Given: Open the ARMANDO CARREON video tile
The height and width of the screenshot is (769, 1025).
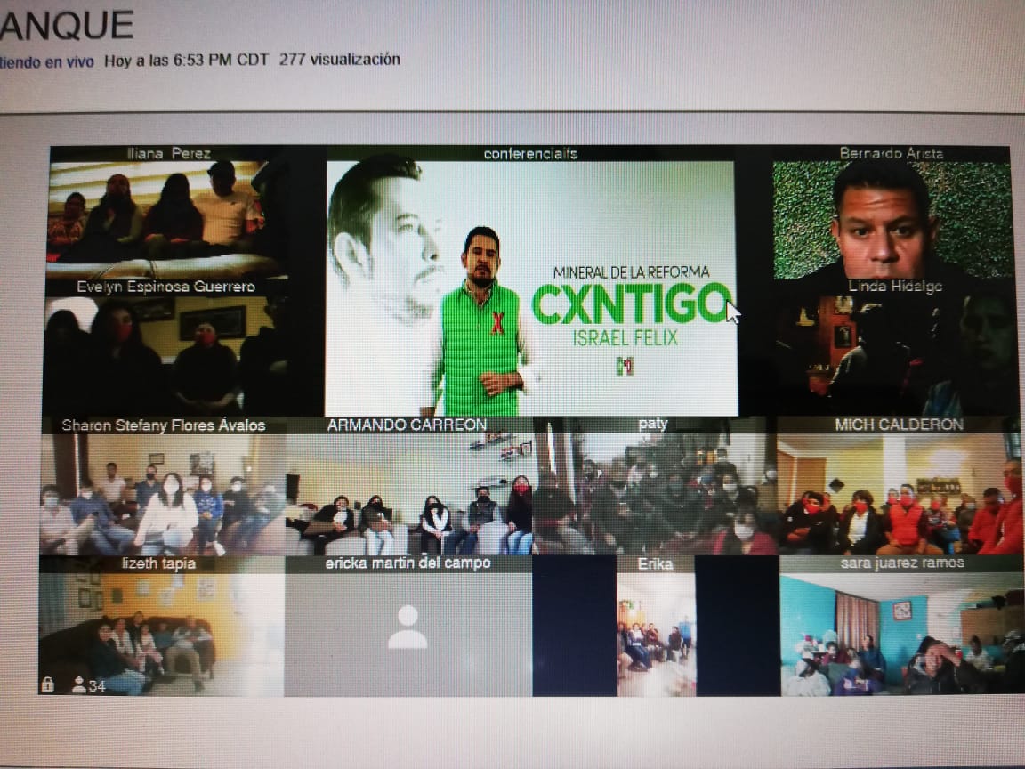Looking at the screenshot, I should tap(409, 487).
